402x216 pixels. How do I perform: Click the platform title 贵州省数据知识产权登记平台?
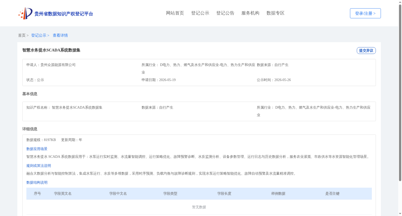pos(64,14)
